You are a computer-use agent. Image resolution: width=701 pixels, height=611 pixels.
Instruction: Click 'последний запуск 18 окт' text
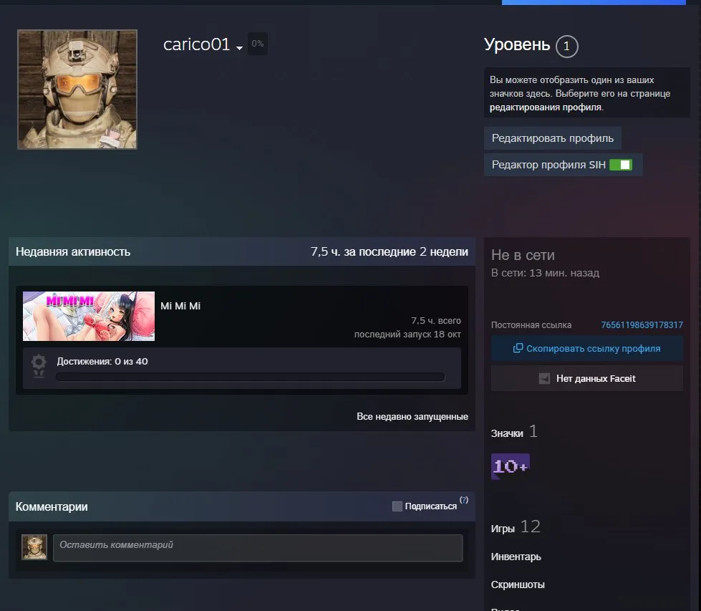point(407,334)
